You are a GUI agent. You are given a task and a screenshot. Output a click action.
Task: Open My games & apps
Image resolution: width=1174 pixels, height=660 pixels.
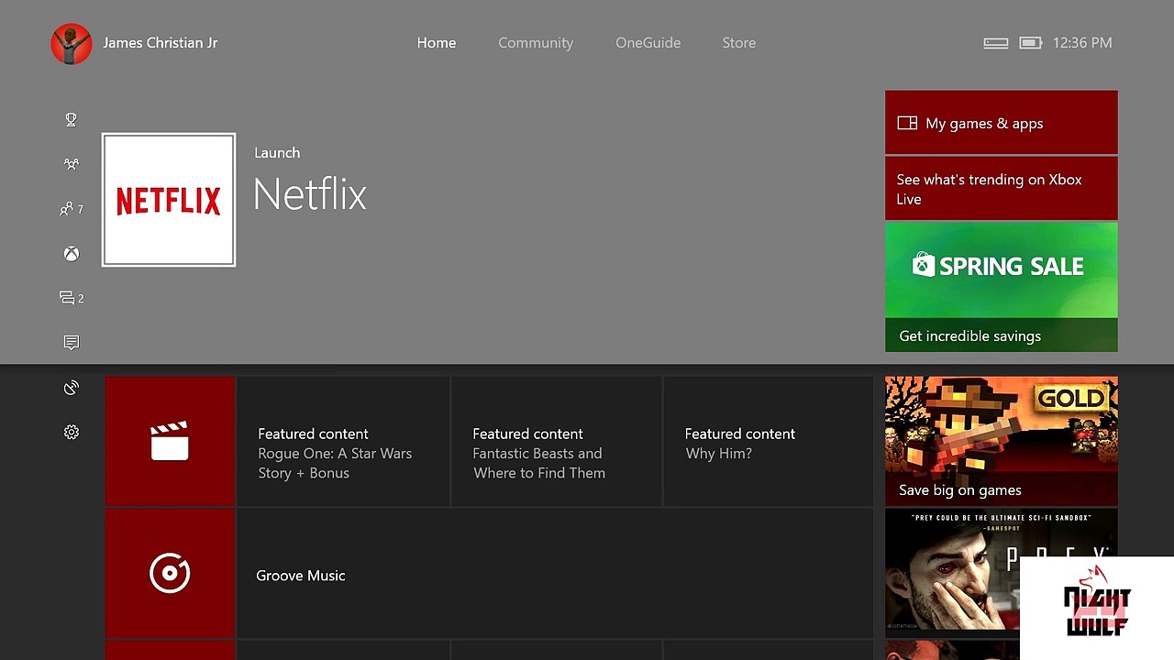click(1002, 123)
